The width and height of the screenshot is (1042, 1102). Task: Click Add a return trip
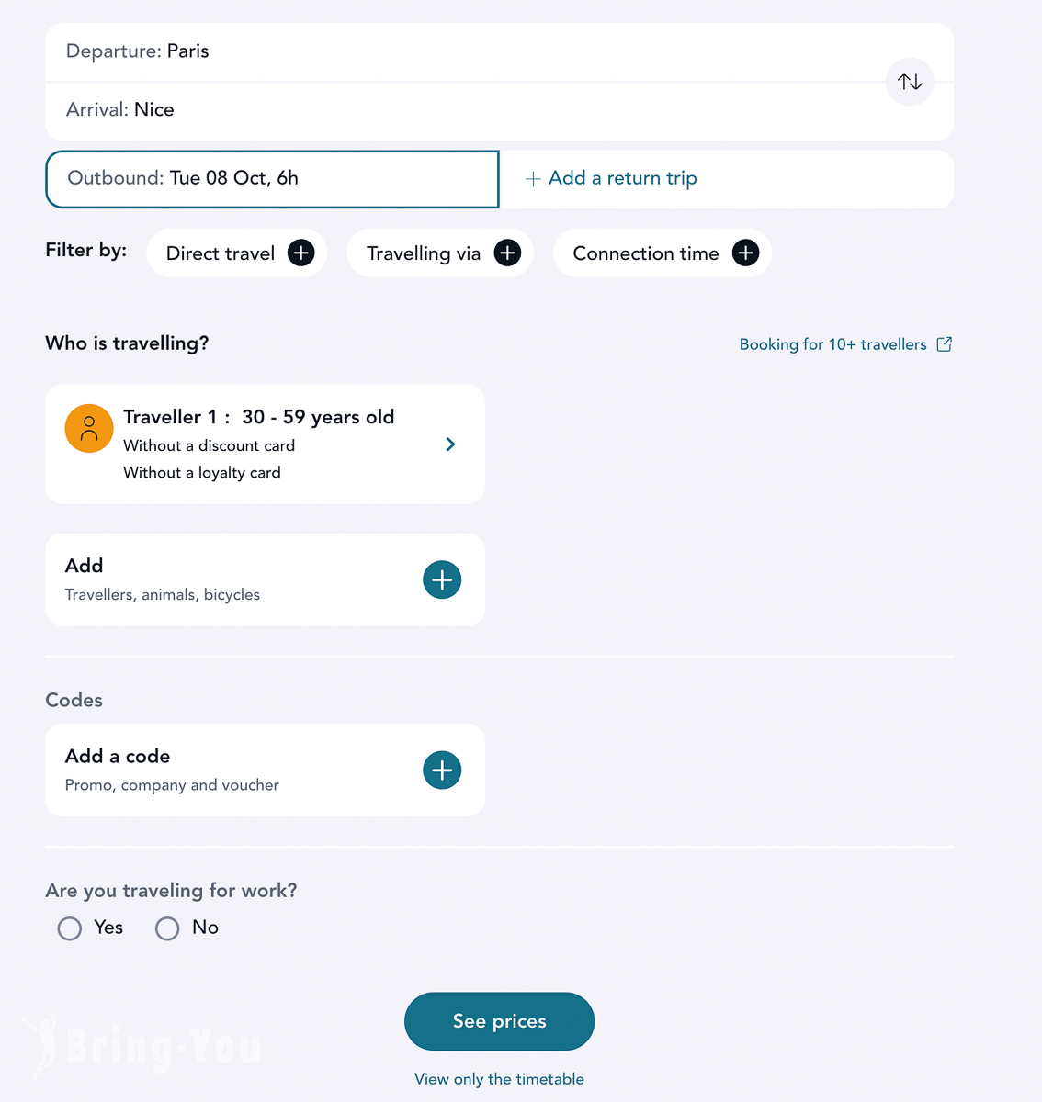611,178
